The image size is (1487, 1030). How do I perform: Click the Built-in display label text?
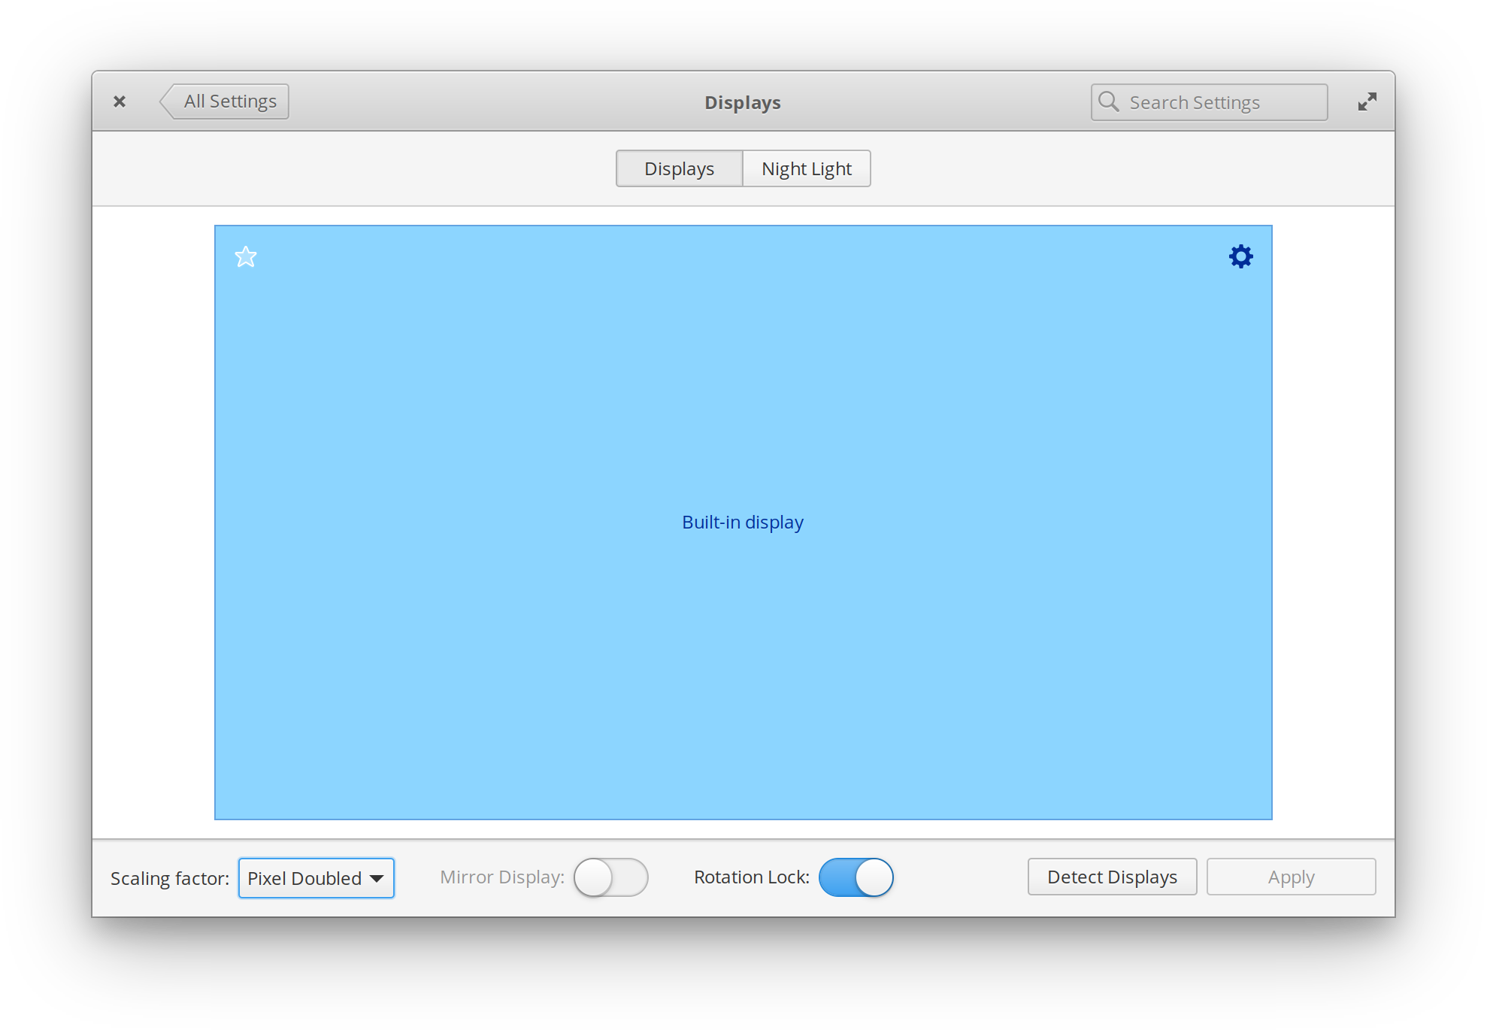click(x=743, y=522)
